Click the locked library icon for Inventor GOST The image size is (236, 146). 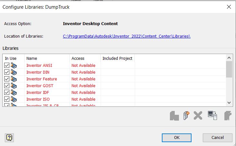coord(14,86)
